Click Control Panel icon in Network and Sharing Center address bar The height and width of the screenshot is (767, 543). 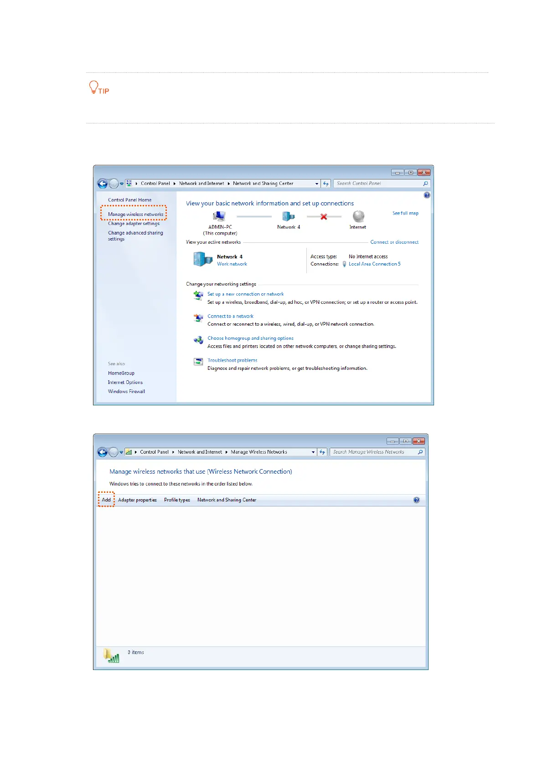pyautogui.click(x=129, y=184)
